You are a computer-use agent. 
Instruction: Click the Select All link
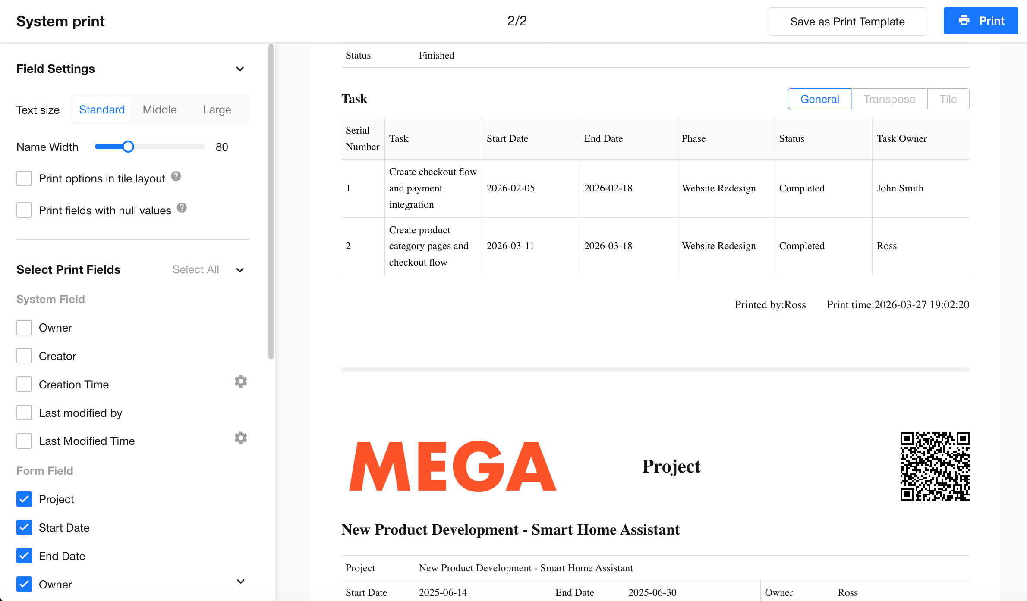195,270
